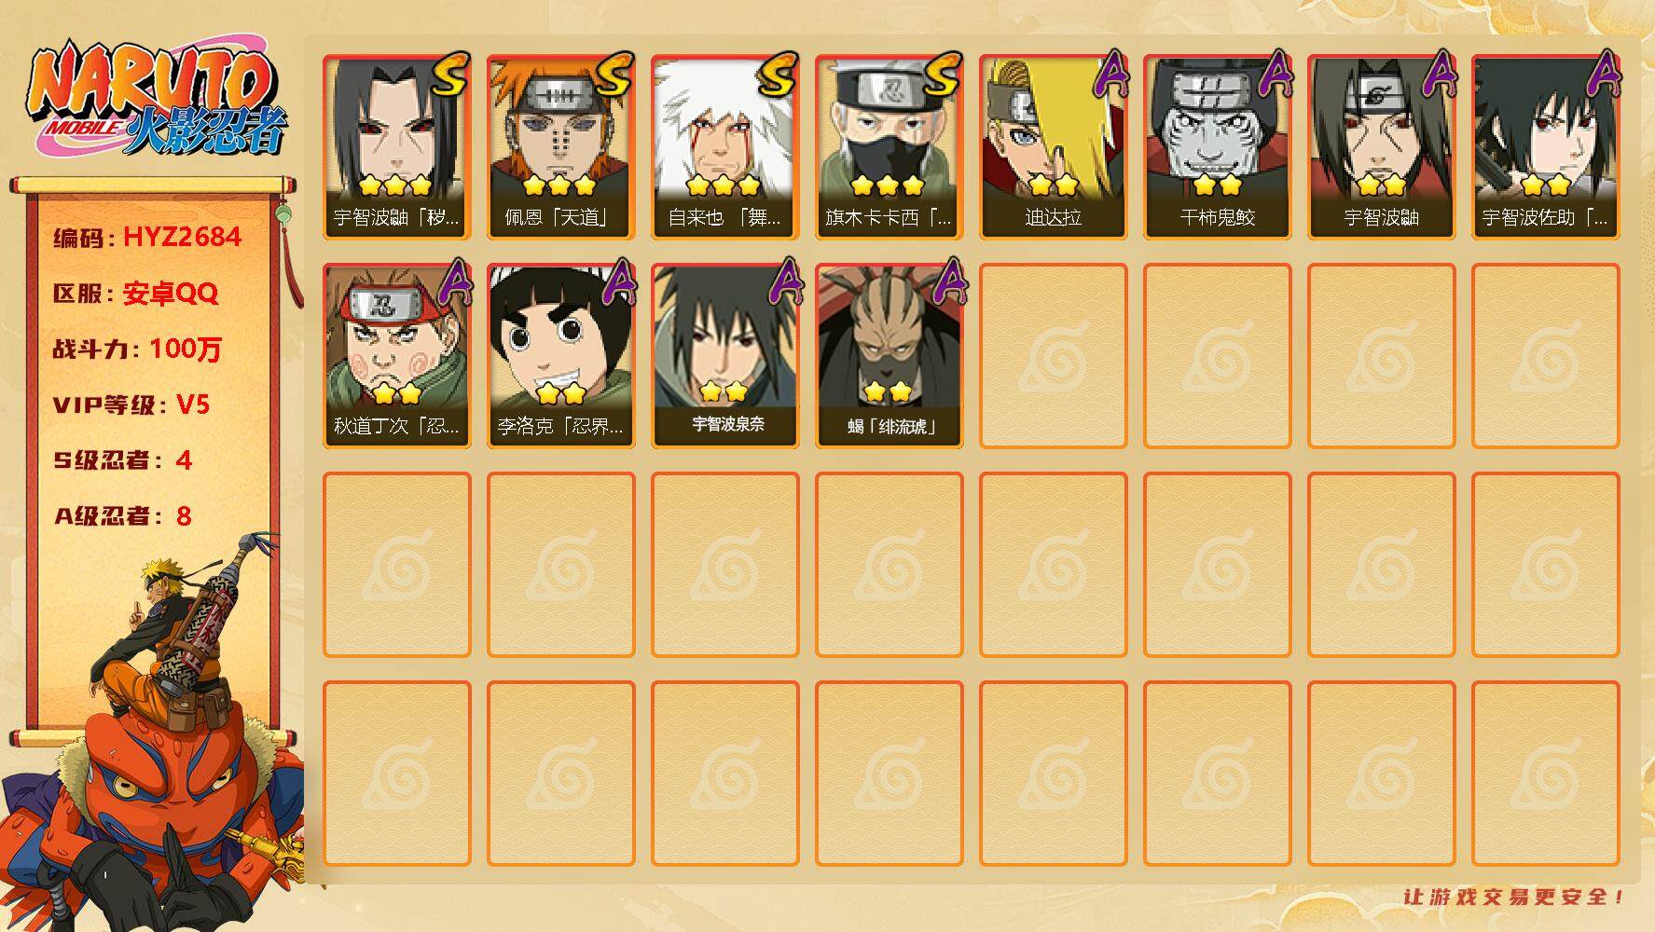Click the three stars on 佩恩 card
The height and width of the screenshot is (932, 1655).
click(x=559, y=185)
